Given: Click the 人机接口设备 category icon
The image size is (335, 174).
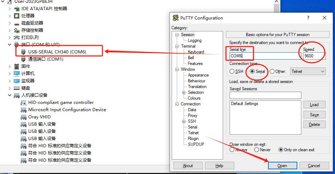Looking at the screenshot, I should click(17, 95).
